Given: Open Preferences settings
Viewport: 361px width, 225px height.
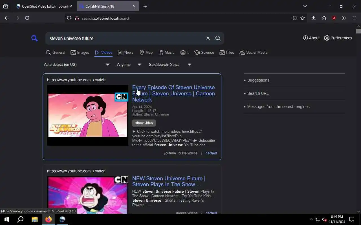Looking at the screenshot, I should tap(338, 38).
